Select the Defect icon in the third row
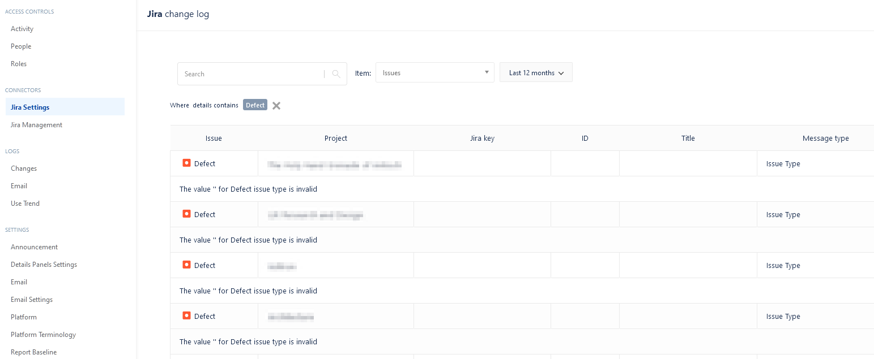The height and width of the screenshot is (359, 874). 186,265
